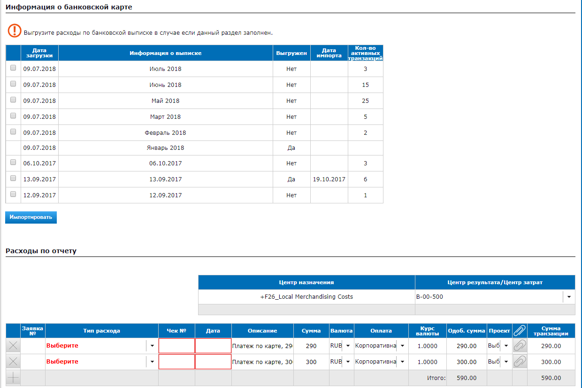Open payment type dropdown in first row
Screen dimensions: 582x388
(x=402, y=346)
